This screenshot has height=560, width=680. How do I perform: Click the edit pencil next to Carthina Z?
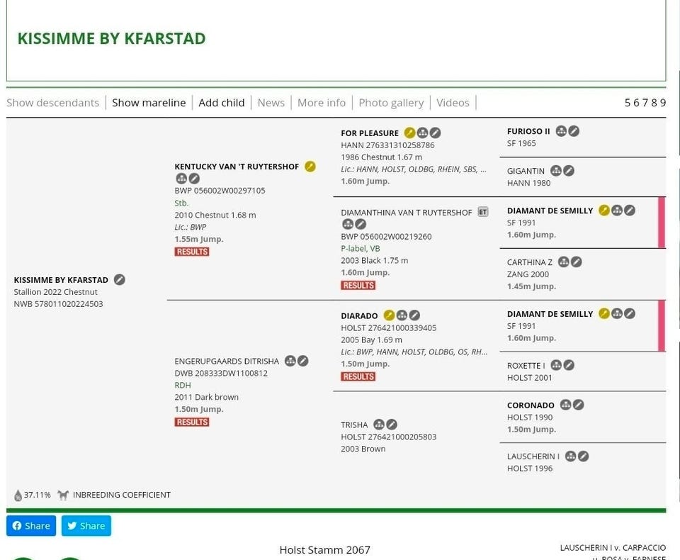point(577,262)
